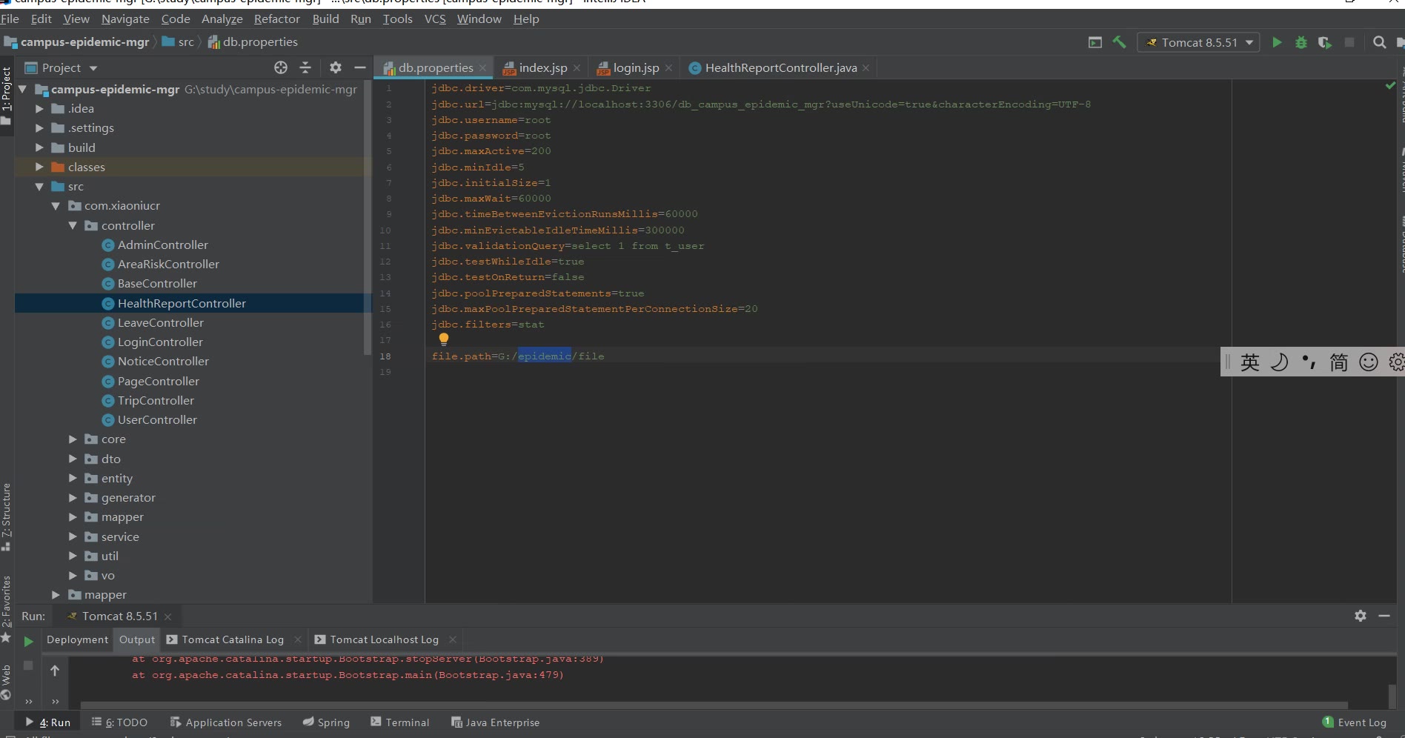Screen dimensions: 1405x738
Task: Open IME emoji smiley icon
Action: coord(1369,362)
